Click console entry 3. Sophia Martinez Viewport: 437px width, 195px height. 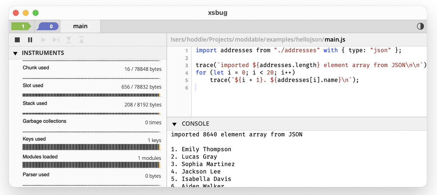point(203,164)
